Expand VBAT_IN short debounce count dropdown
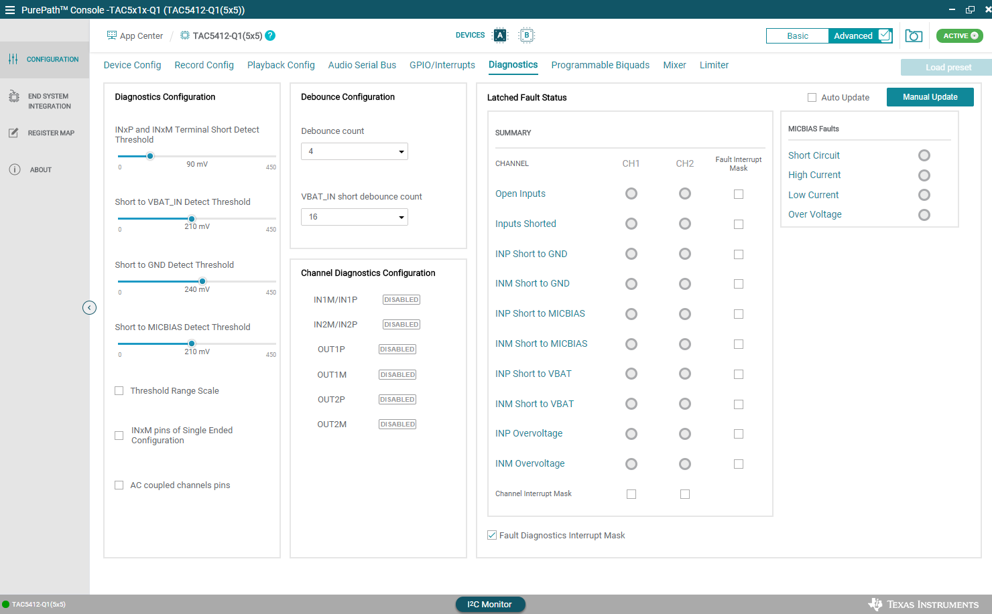This screenshot has height=614, width=992. pyautogui.click(x=354, y=217)
